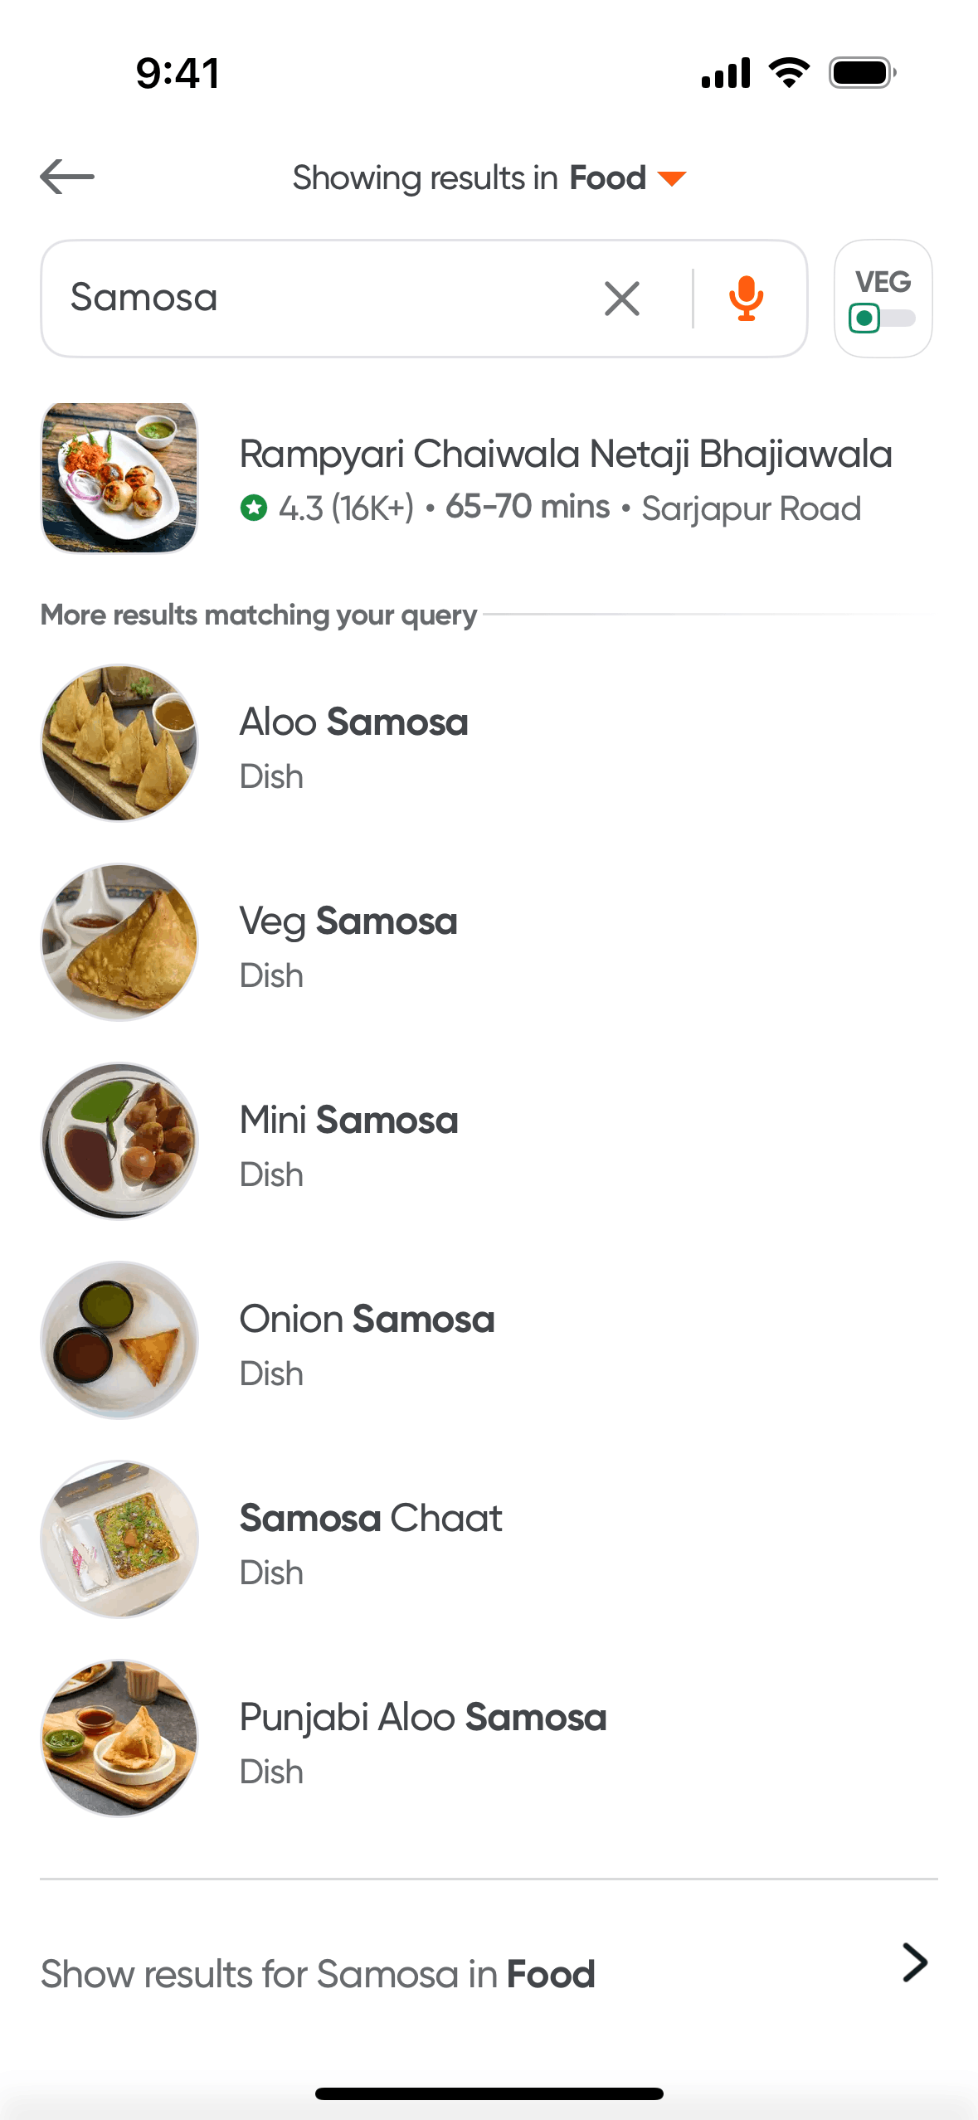
Task: Toggle the VEG filter switch
Action: coord(882,318)
